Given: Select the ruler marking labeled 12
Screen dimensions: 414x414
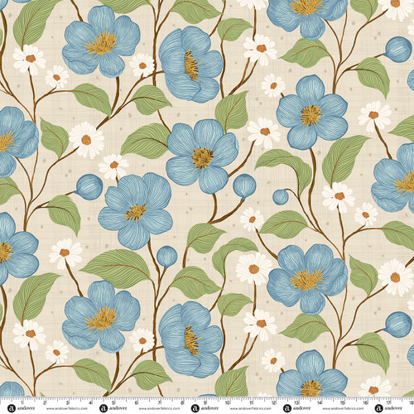Looking at the screenshot, I should pos(273,403).
